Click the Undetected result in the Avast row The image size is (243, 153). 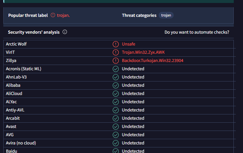[x=133, y=127]
